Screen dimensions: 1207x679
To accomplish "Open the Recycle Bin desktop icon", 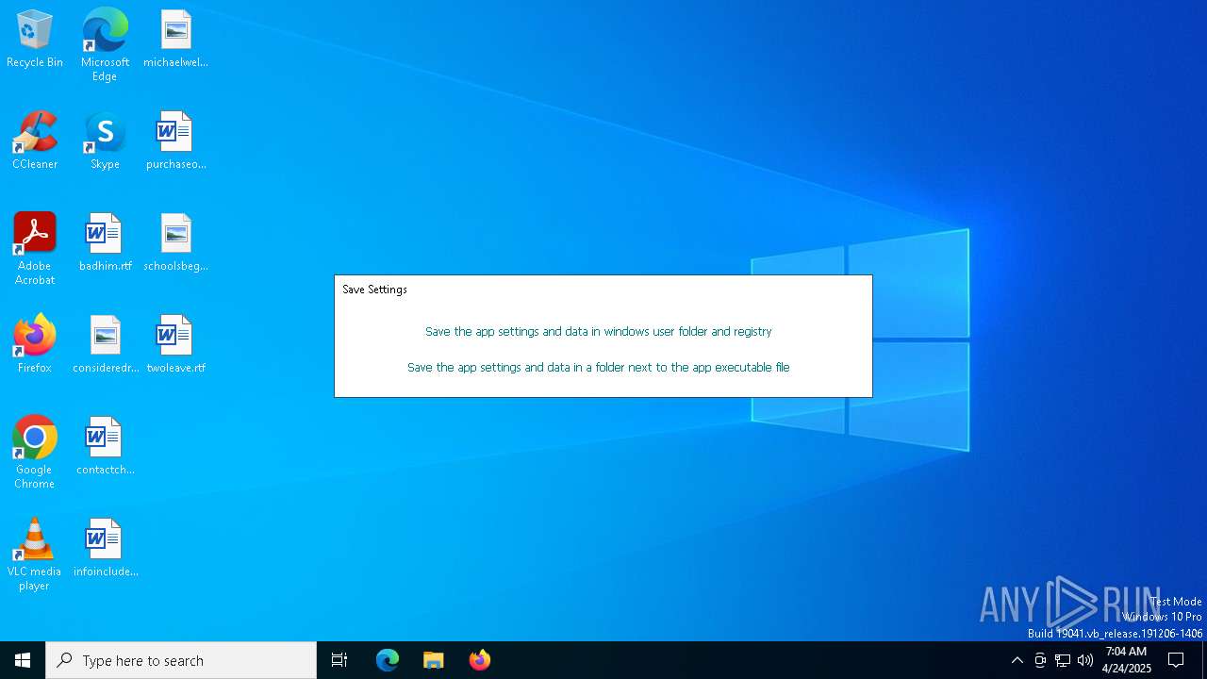I will 35,39.
